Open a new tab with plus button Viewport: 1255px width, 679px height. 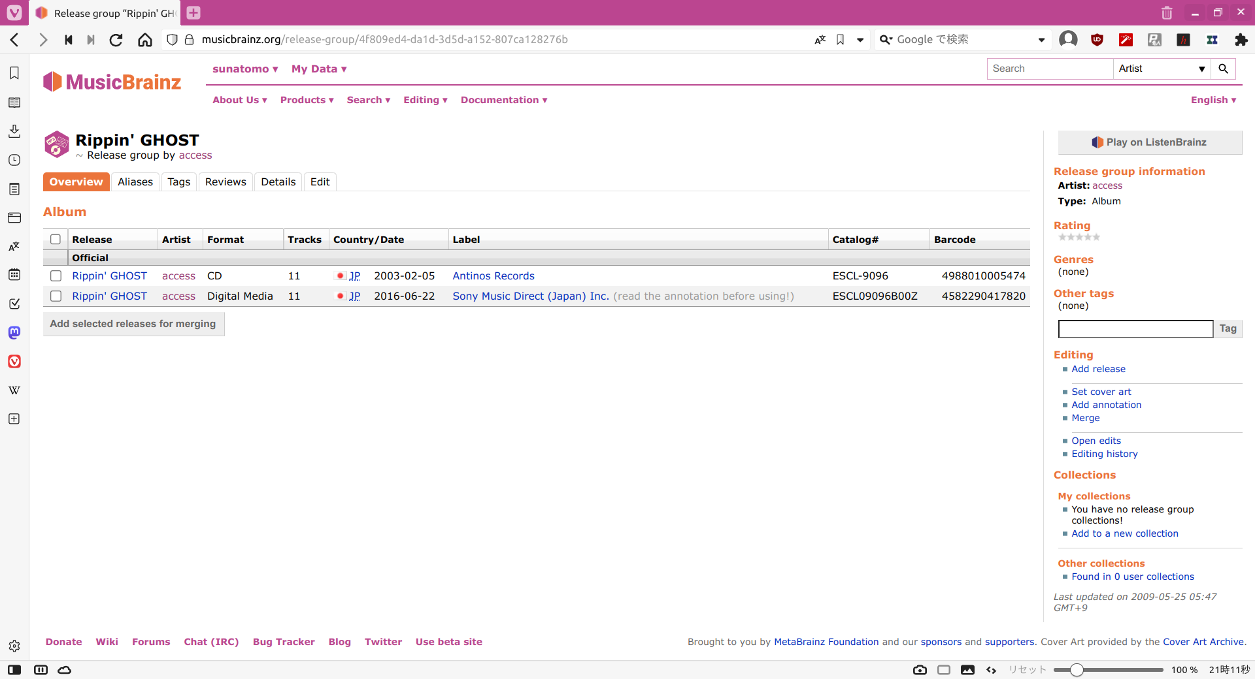pyautogui.click(x=193, y=12)
